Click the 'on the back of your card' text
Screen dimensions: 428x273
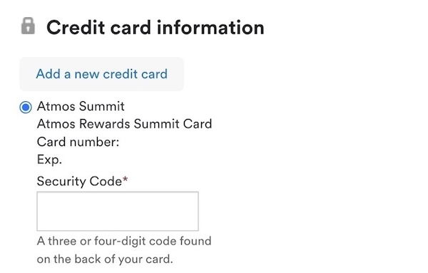[105, 259]
